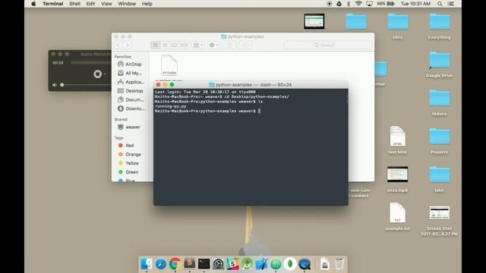
Task: Open Slack from the Dock
Action: click(x=232, y=264)
